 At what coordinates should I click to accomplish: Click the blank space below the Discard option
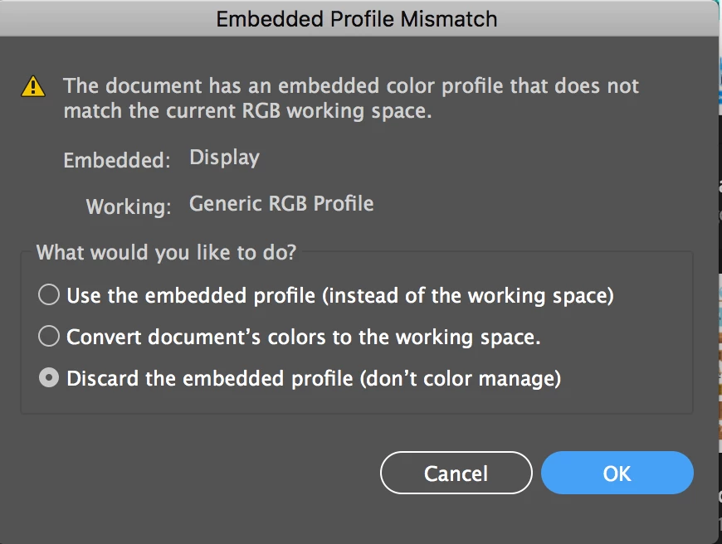coord(357,402)
